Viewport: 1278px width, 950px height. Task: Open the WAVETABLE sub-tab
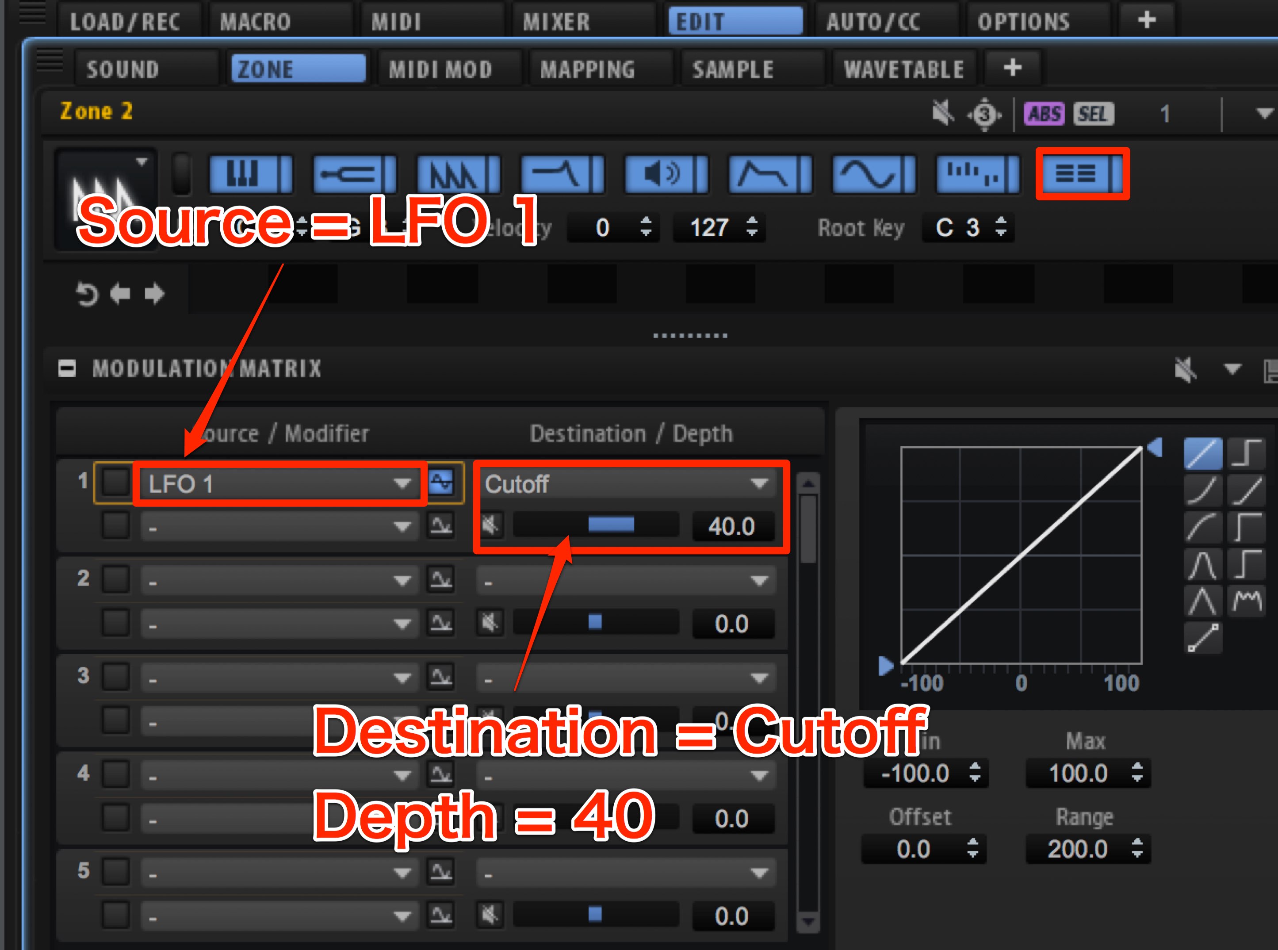pos(904,69)
